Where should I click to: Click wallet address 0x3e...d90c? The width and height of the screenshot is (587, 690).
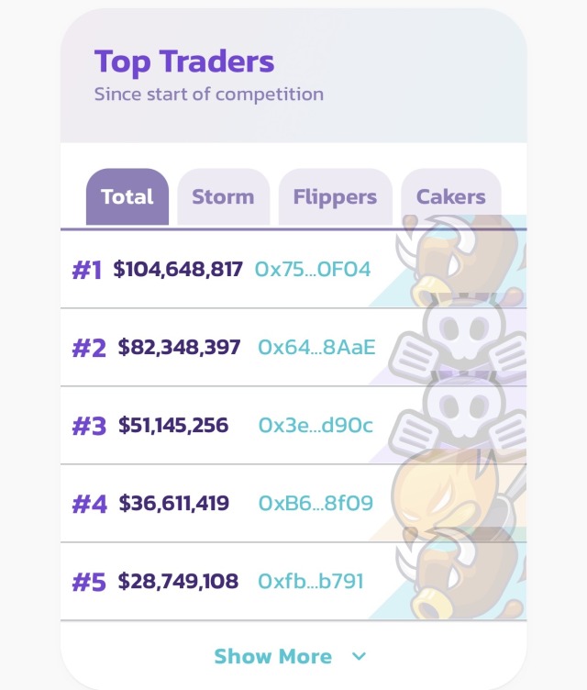pyautogui.click(x=316, y=426)
